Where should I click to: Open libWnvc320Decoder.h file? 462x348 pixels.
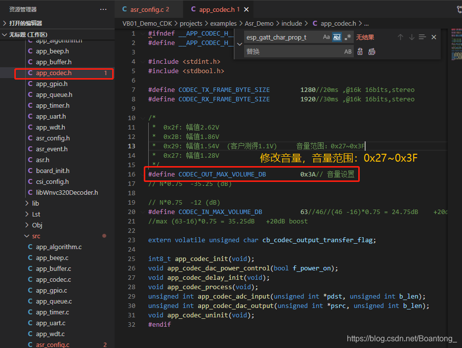67,193
